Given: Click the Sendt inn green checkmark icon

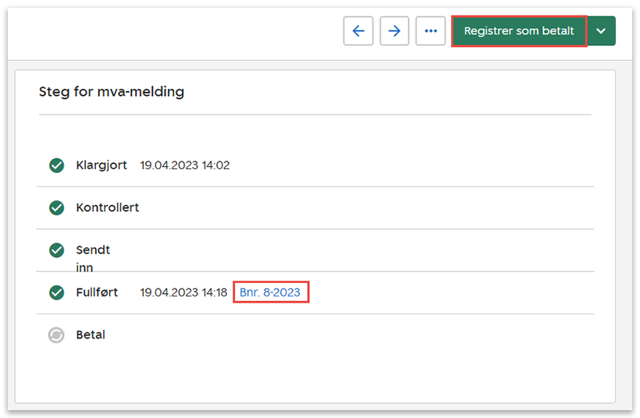Looking at the screenshot, I should [x=56, y=250].
